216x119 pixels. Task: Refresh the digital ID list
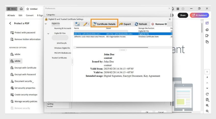coord(141,24)
